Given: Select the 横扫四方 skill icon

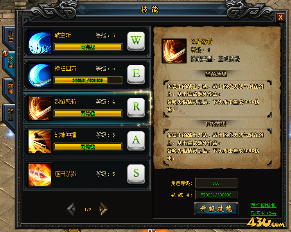Looking at the screenshot, I should tap(40, 75).
